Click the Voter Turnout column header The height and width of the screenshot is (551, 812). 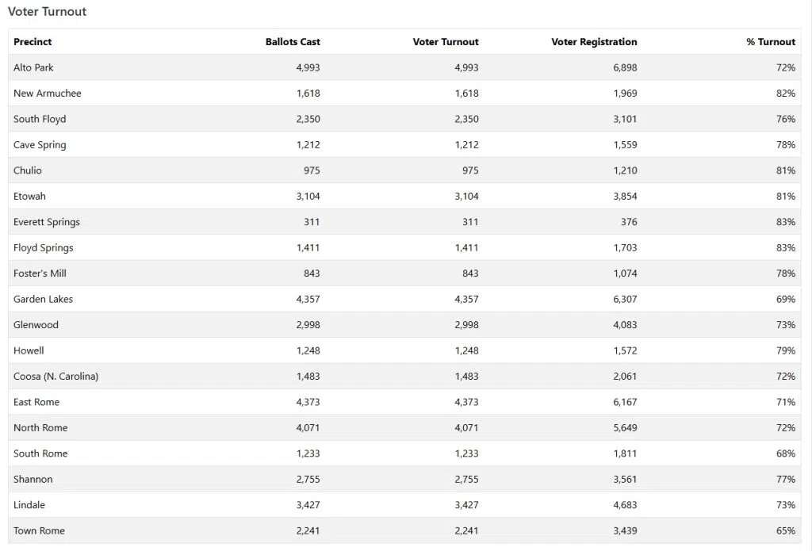446,42
